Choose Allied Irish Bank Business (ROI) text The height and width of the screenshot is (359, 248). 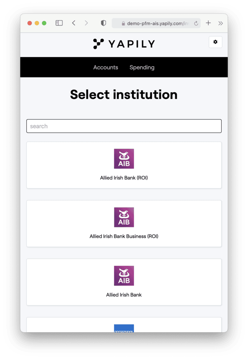(x=124, y=236)
